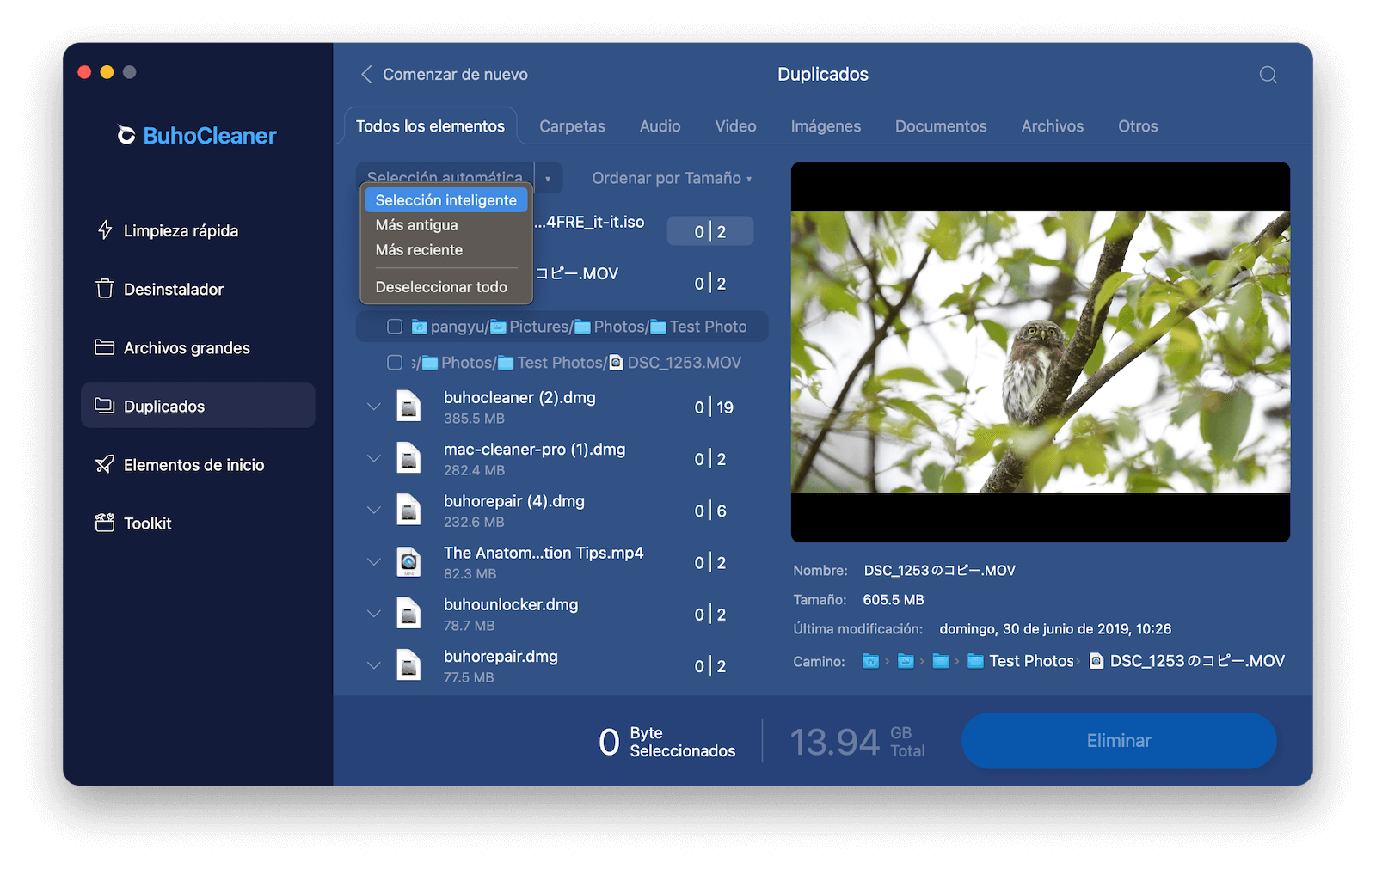The image size is (1376, 869).
Task: Click the Desinstalador trash icon
Action: coord(105,289)
